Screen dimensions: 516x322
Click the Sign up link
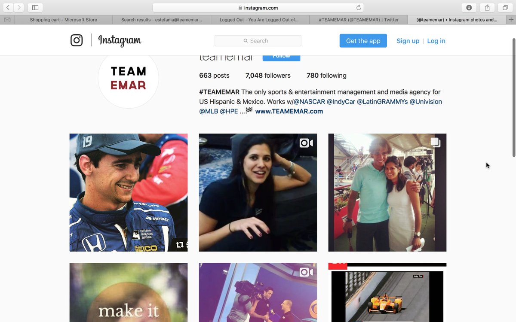(x=408, y=41)
